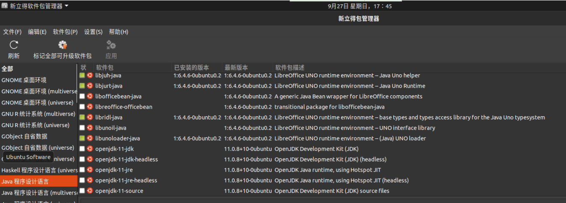Open the 编辑(E) menu
The height and width of the screenshot is (203, 566).
tap(37, 32)
